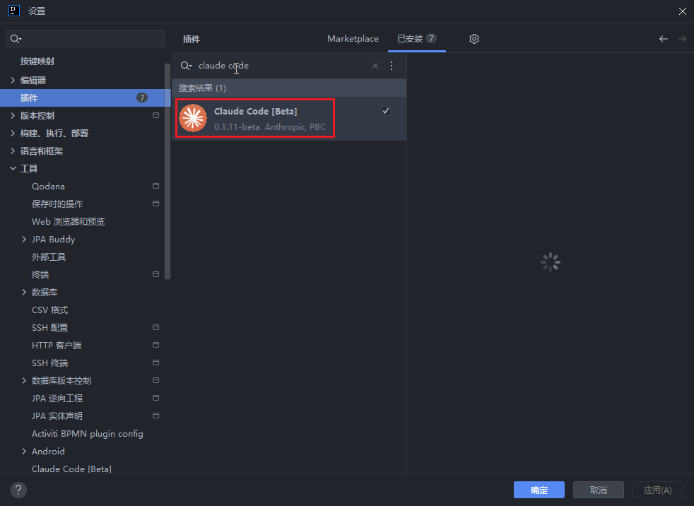This screenshot has width=694, height=506.
Task: Focus the settings search field
Action: click(x=86, y=39)
